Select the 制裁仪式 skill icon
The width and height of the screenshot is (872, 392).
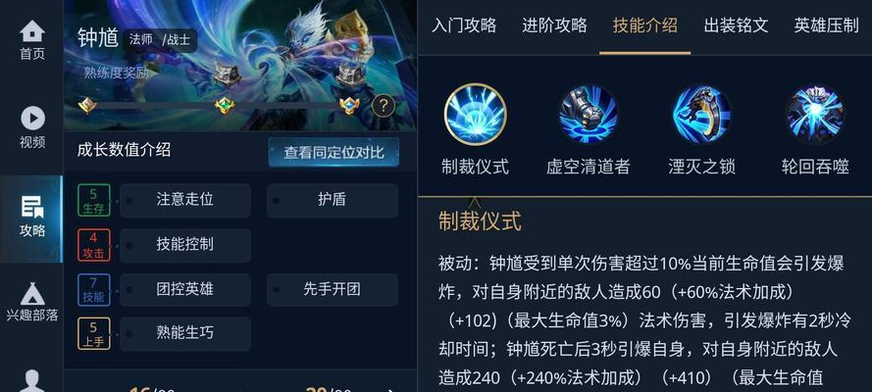(475, 115)
